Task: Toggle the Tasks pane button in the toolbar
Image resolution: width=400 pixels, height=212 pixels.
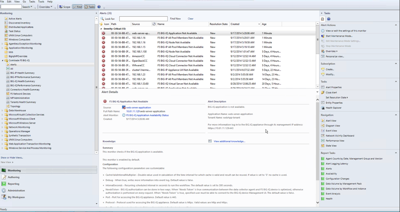Action: click(x=89, y=7)
